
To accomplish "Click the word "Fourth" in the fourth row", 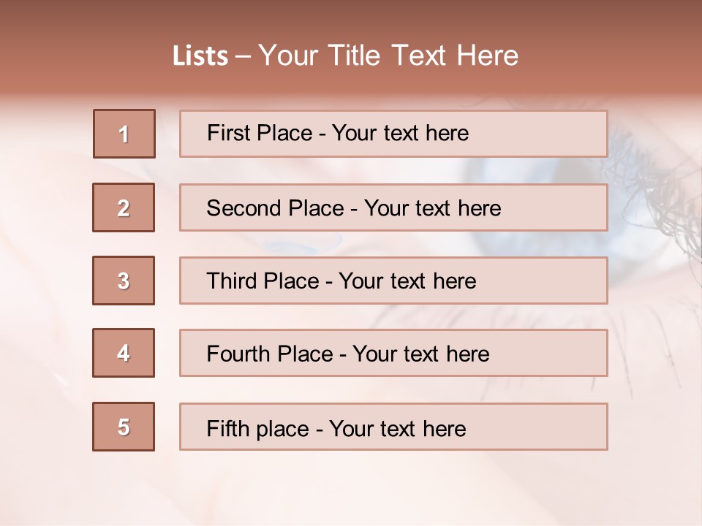I will coord(238,354).
